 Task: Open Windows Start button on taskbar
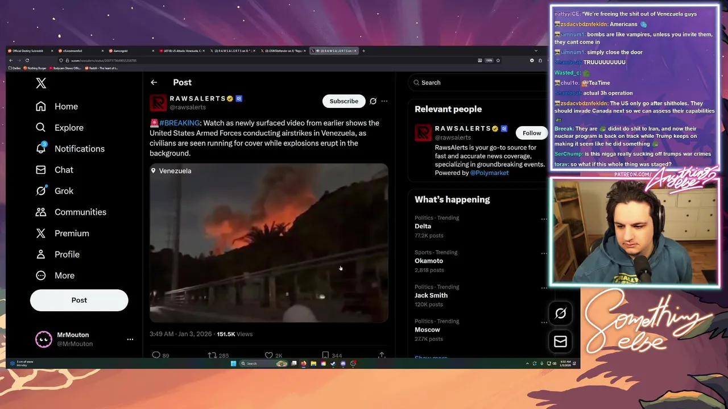233,364
